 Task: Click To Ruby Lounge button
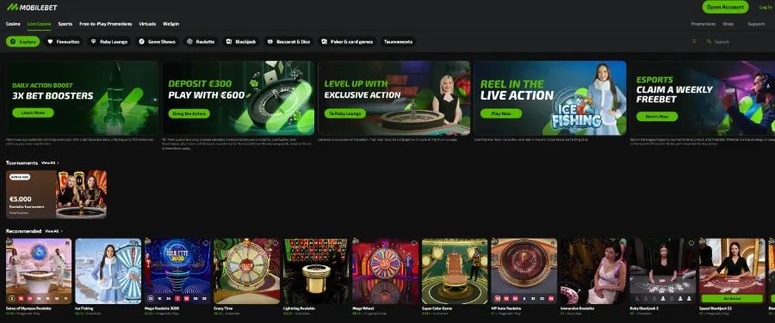point(345,113)
